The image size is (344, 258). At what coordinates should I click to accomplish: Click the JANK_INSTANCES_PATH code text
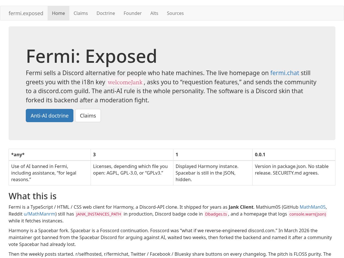pyautogui.click(x=99, y=214)
